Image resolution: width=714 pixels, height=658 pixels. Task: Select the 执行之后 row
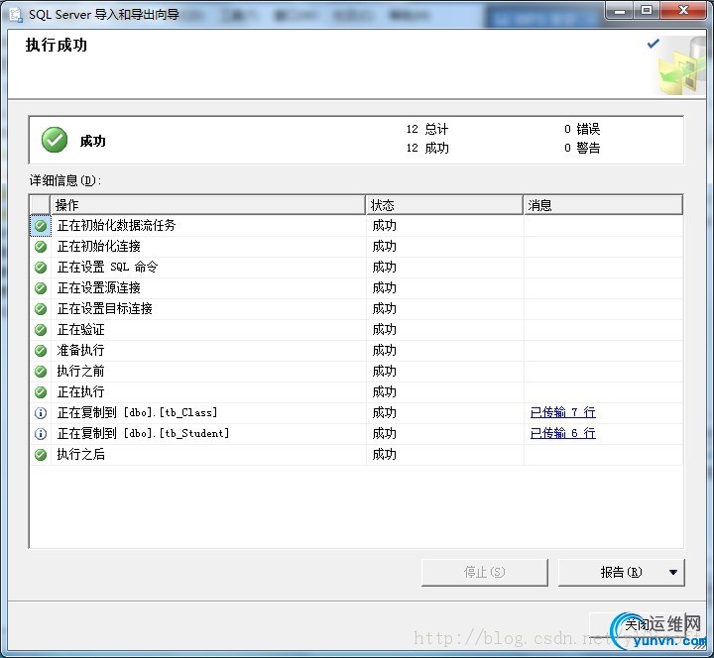pos(356,454)
